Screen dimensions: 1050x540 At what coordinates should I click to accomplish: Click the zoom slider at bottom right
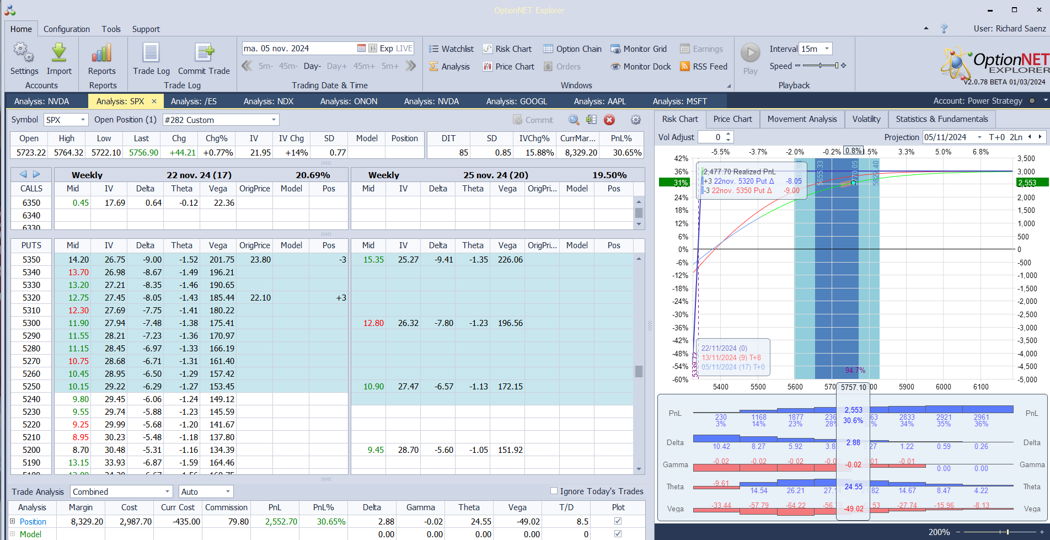pyautogui.click(x=999, y=532)
